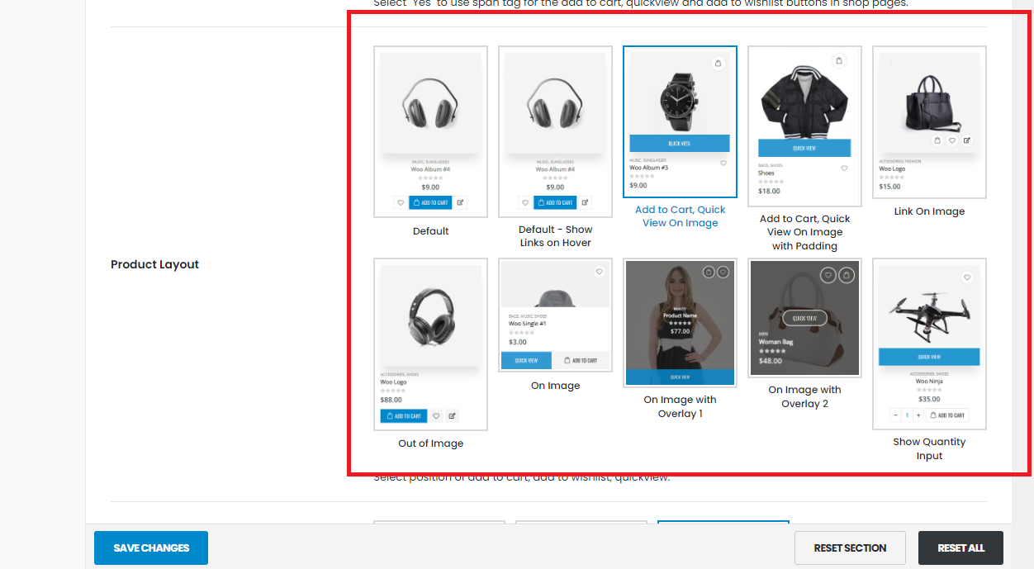Click the 'On Image' label under the hat
The image size is (1034, 569).
(555, 386)
